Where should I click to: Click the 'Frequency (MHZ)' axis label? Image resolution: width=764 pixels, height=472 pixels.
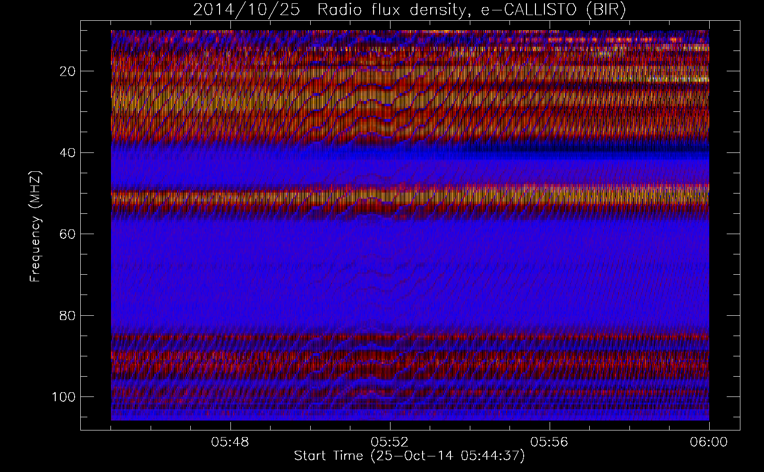(x=36, y=227)
